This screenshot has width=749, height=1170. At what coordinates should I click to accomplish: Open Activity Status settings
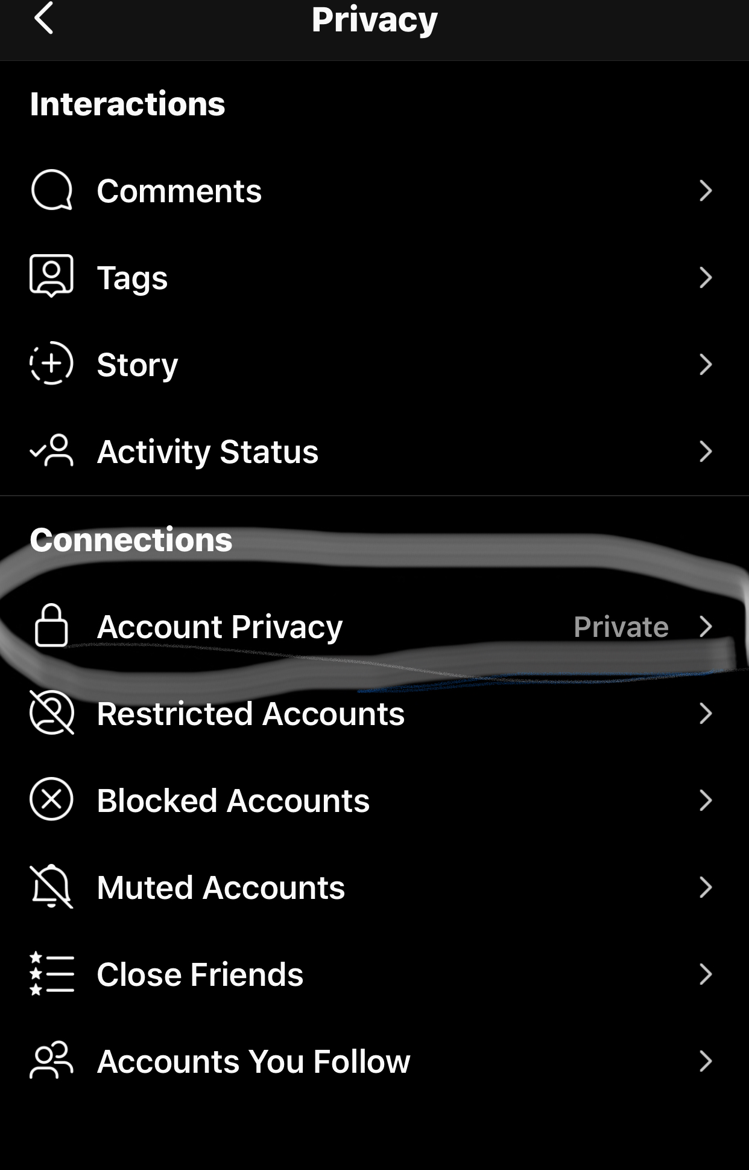point(207,452)
